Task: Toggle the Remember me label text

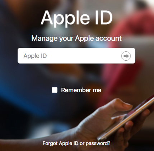Action: click(81, 90)
